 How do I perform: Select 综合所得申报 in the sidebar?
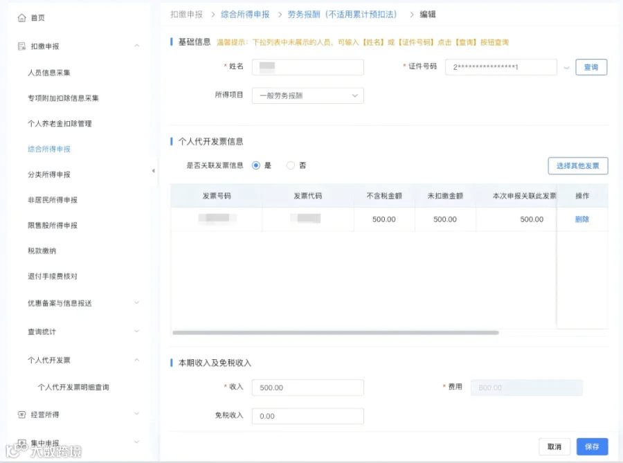pos(49,149)
